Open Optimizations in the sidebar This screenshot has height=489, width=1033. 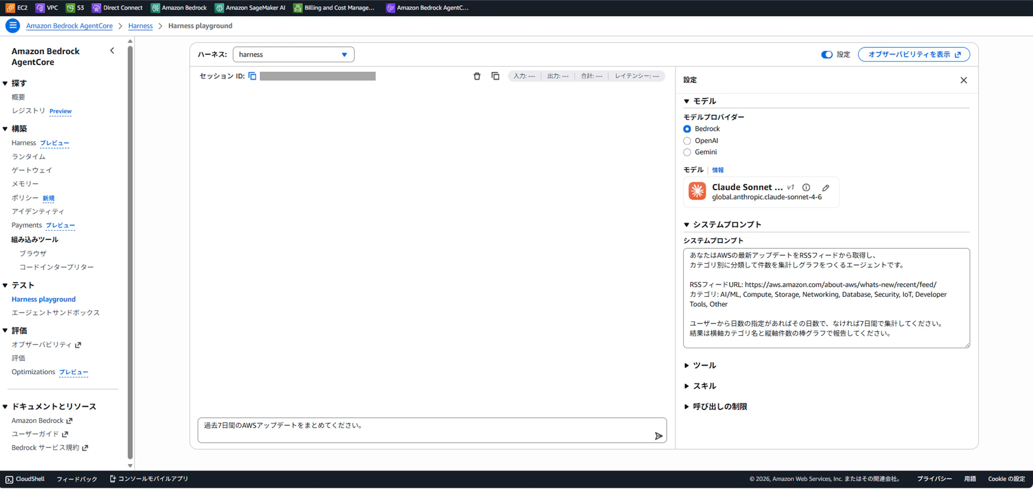(x=33, y=372)
